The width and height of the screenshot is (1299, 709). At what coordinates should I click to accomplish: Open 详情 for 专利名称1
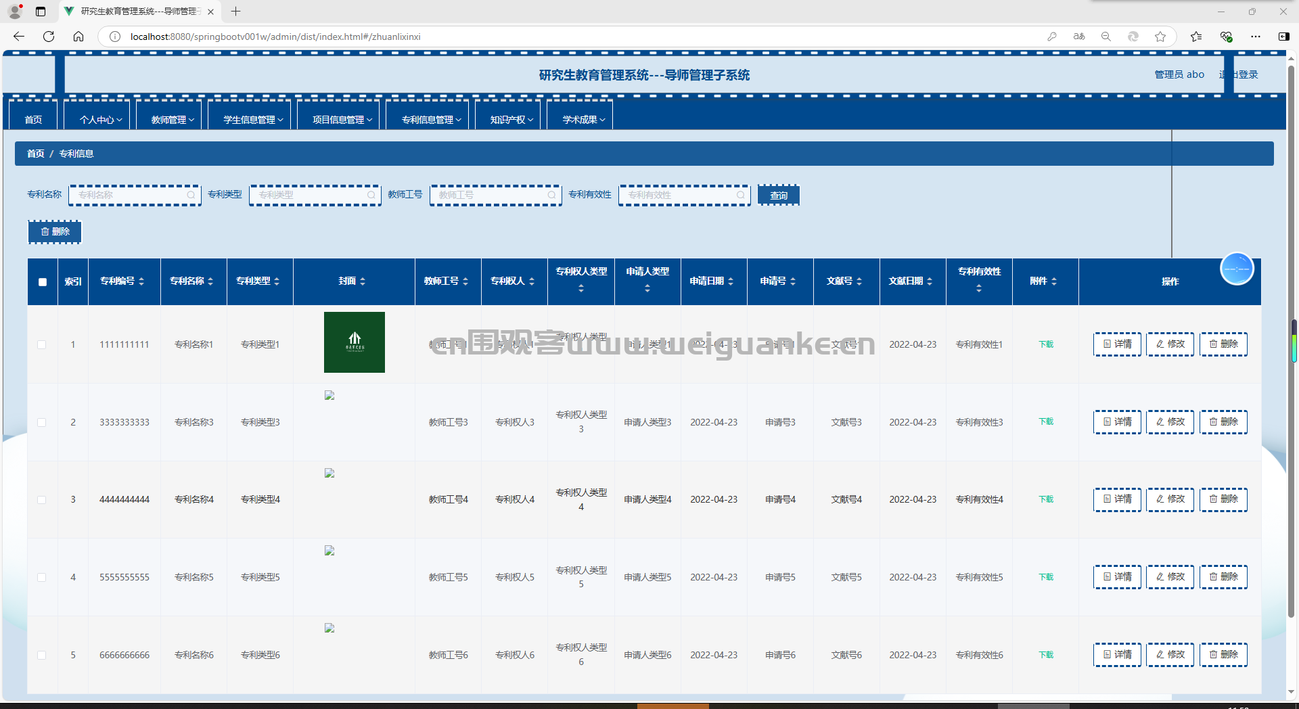(1118, 344)
